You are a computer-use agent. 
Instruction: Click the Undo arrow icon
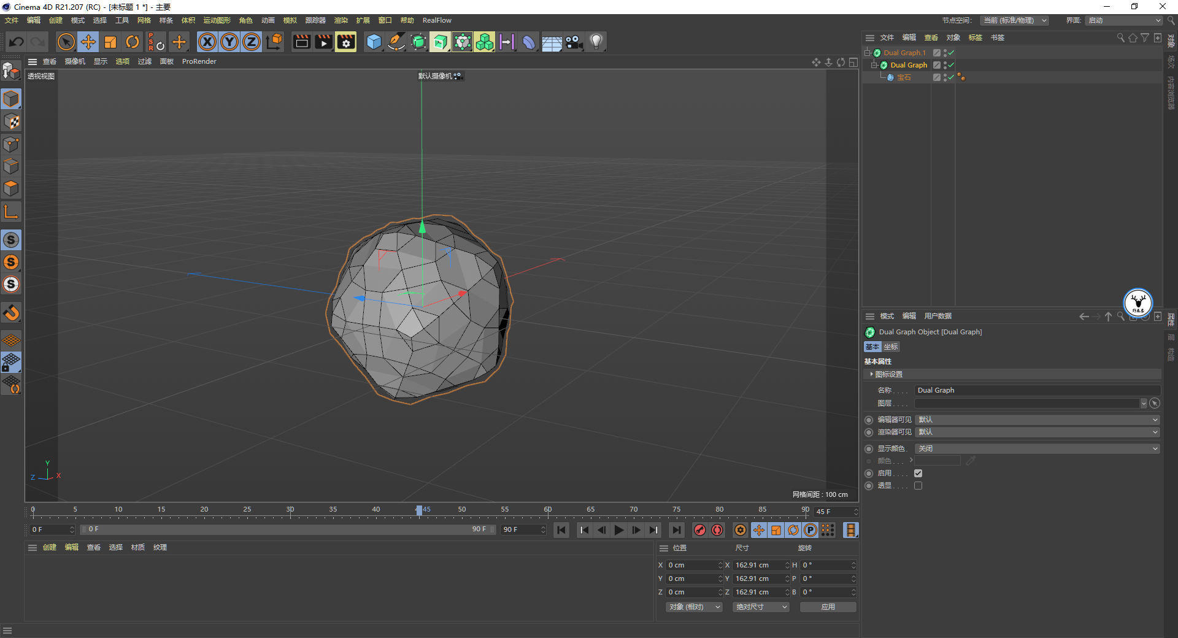pyautogui.click(x=17, y=42)
